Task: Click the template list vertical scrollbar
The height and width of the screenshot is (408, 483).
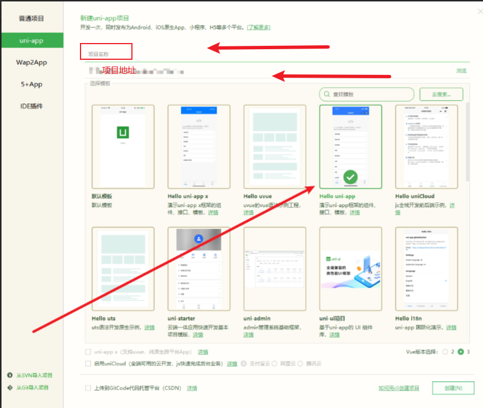Action: pyautogui.click(x=467, y=141)
